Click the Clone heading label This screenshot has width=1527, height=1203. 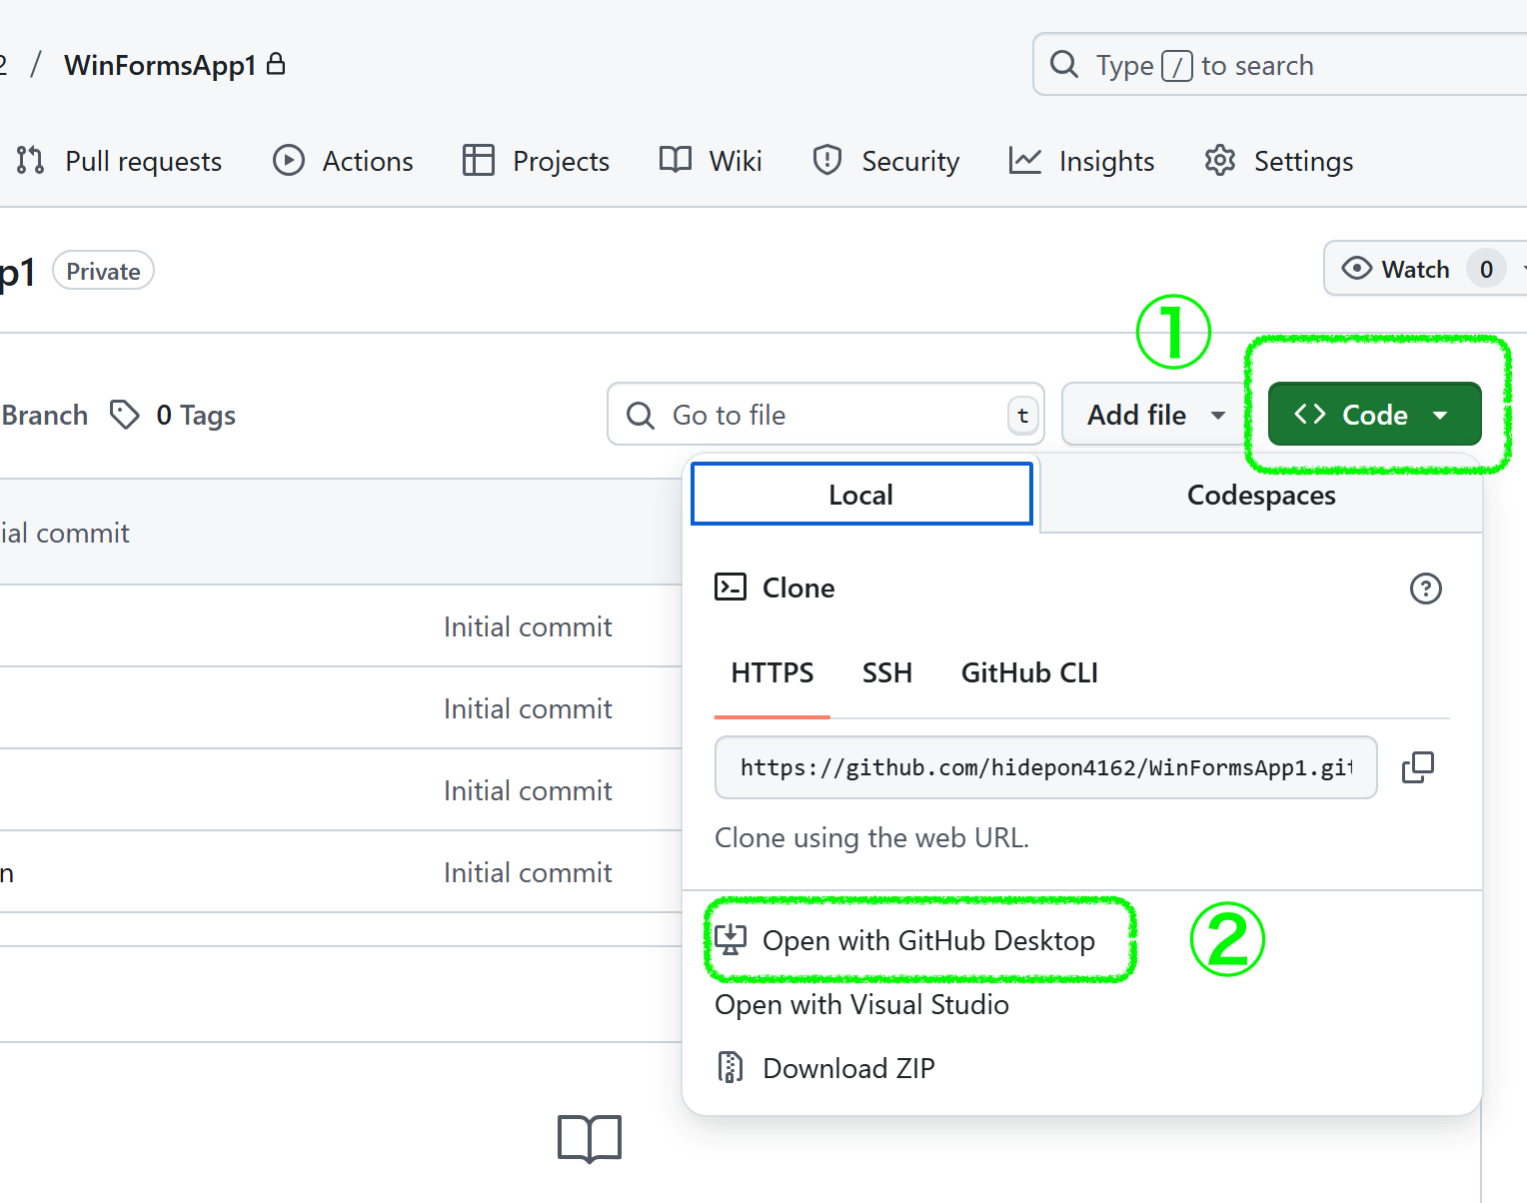click(x=798, y=588)
